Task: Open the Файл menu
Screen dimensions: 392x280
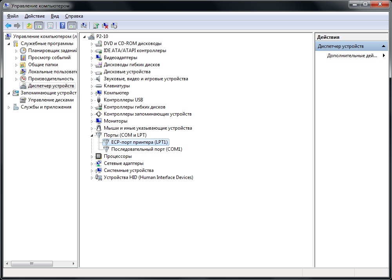Action: pyautogui.click(x=13, y=16)
